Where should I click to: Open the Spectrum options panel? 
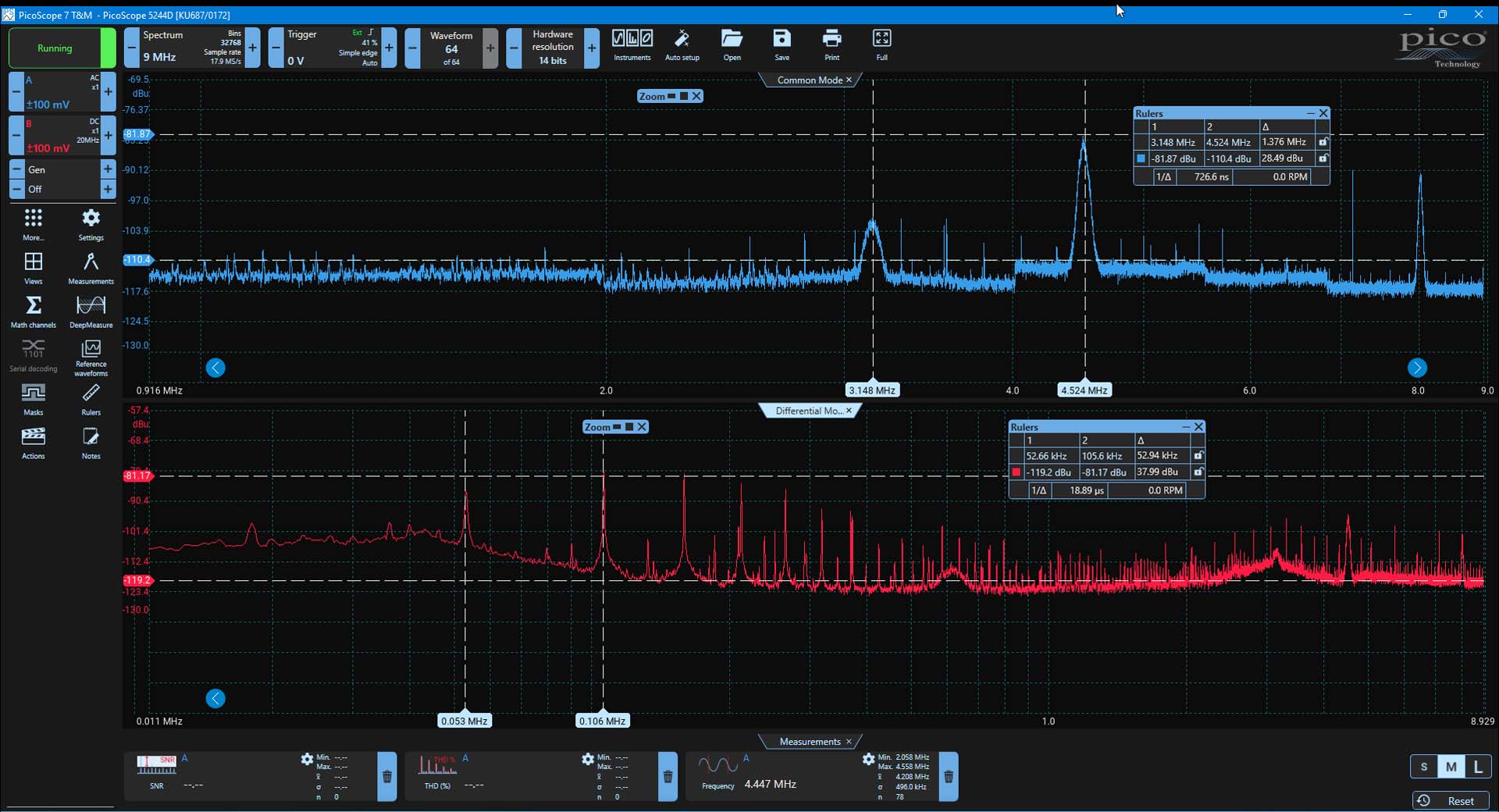192,48
